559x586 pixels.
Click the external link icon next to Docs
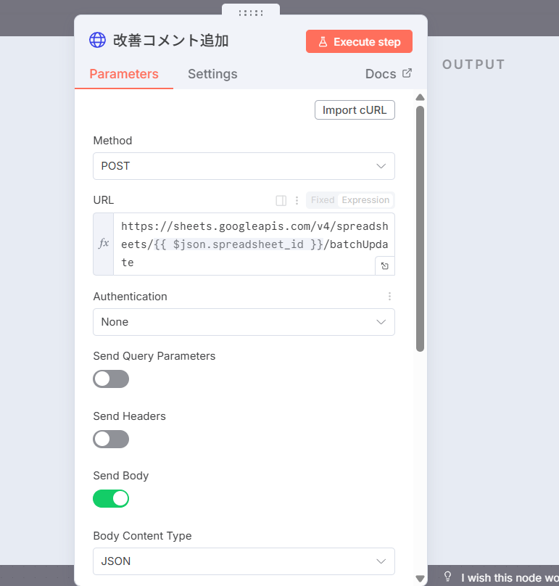pos(407,73)
